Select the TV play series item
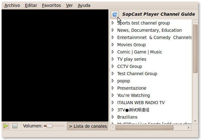Image resolution: width=201 pixels, height=140 pixels. [x=131, y=59]
